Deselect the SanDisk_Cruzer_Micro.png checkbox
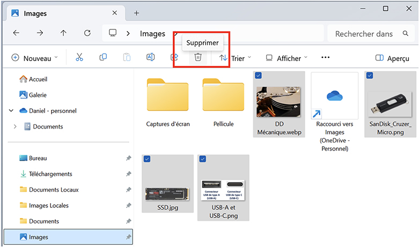Image resolution: width=419 pixels, height=247 pixels. 370,76
